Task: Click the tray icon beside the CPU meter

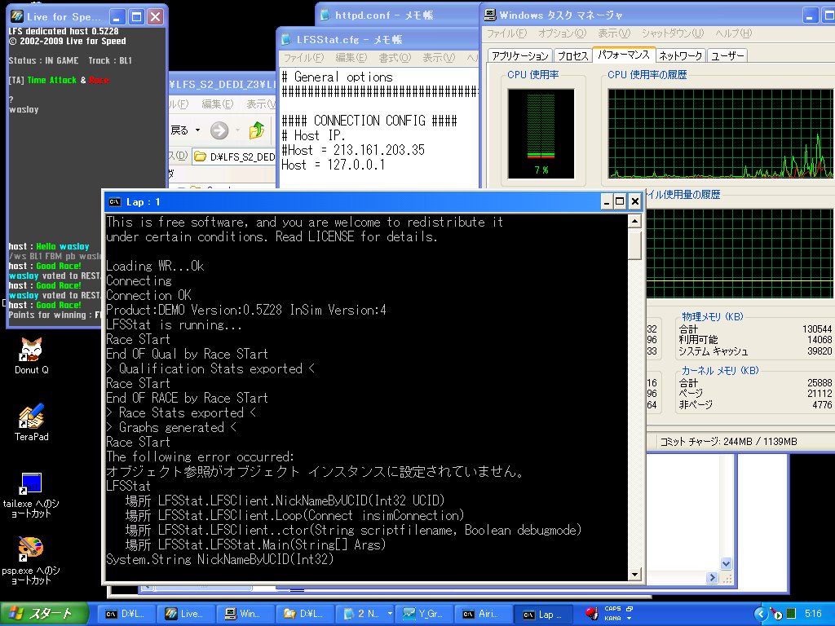Action: 776,614
